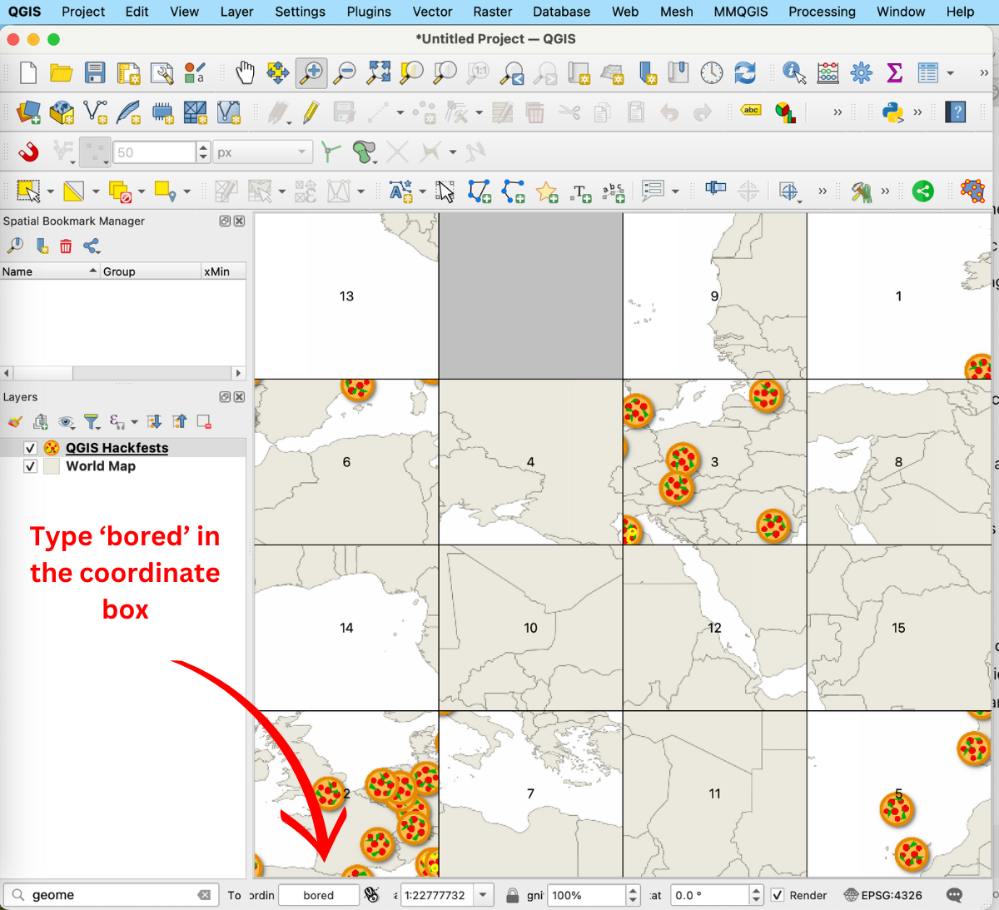The width and height of the screenshot is (999, 910).
Task: Toggle the scale lock icon
Action: (513, 895)
